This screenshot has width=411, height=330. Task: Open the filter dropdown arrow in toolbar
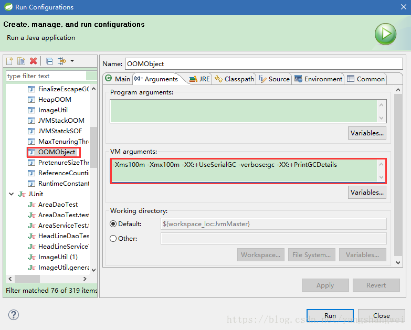pyautogui.click(x=72, y=61)
